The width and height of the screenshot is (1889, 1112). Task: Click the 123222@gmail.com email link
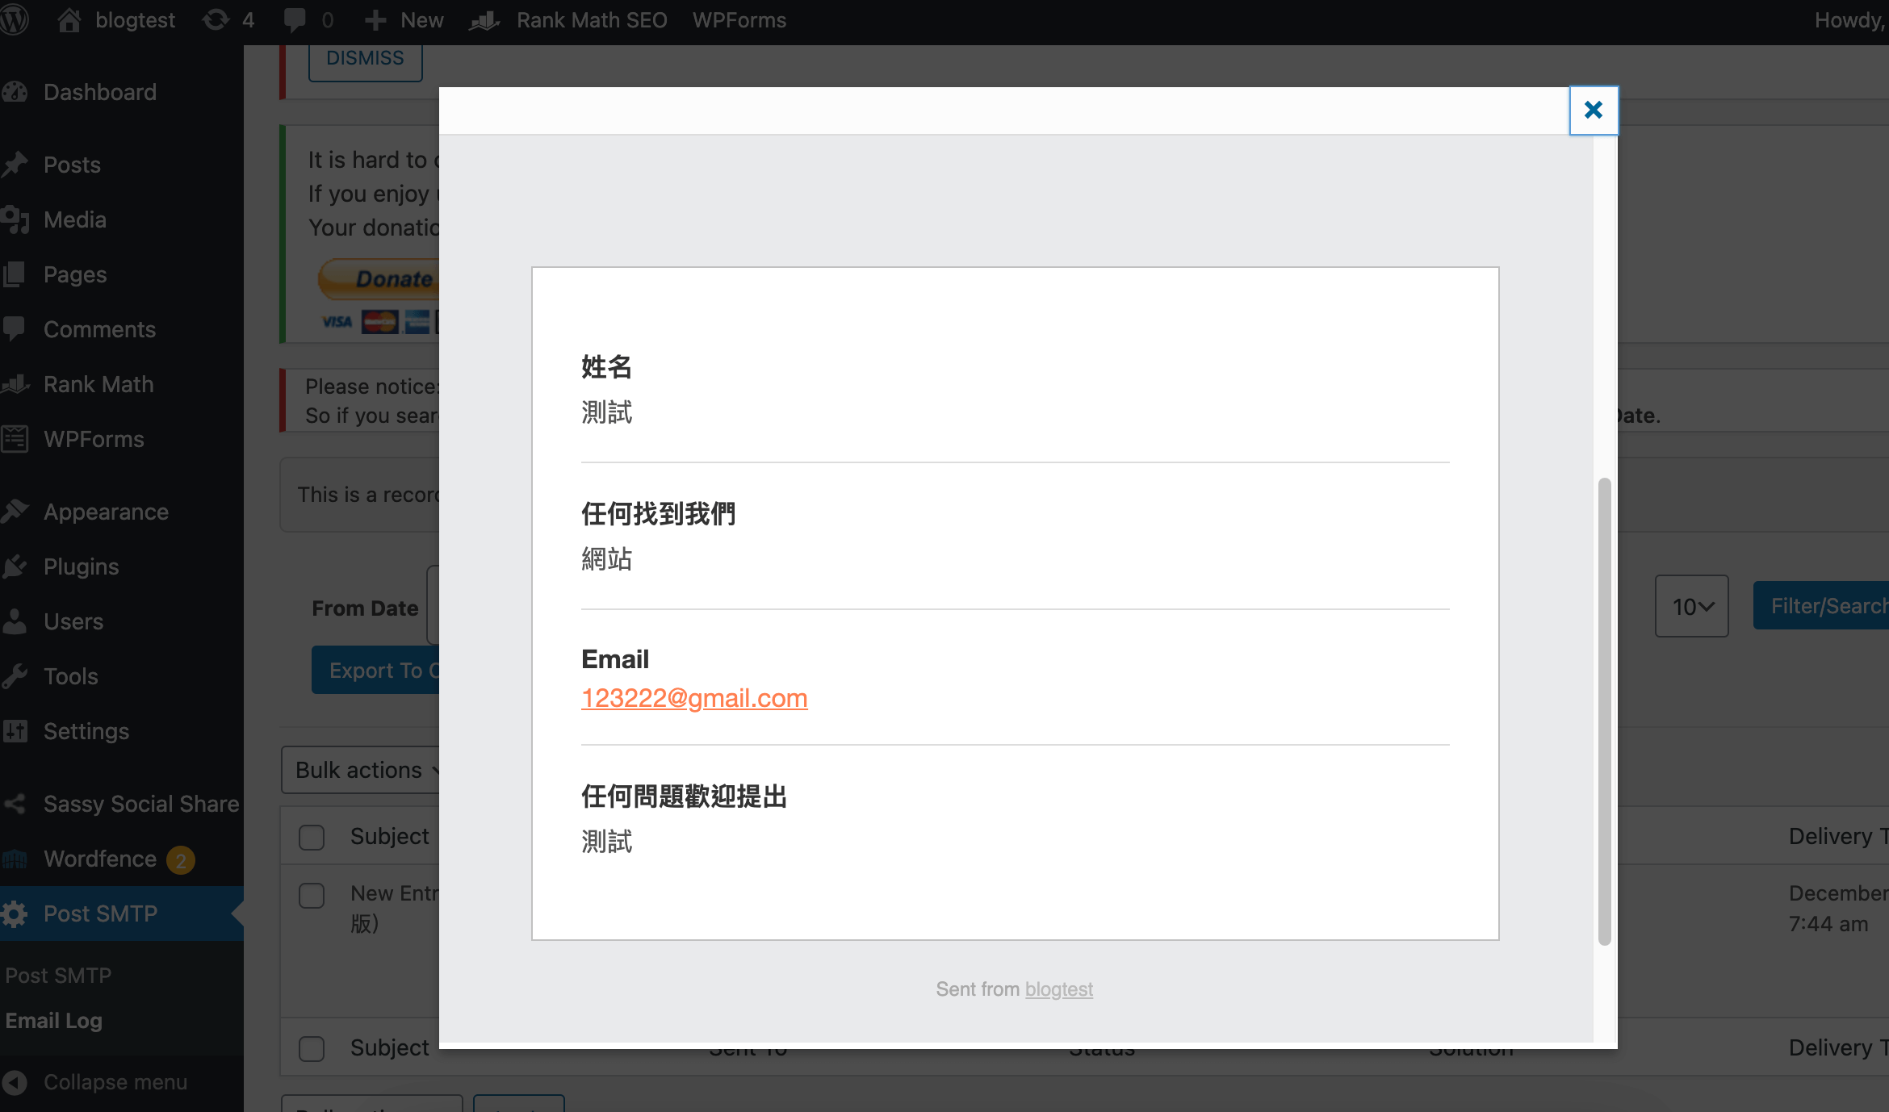coord(694,698)
